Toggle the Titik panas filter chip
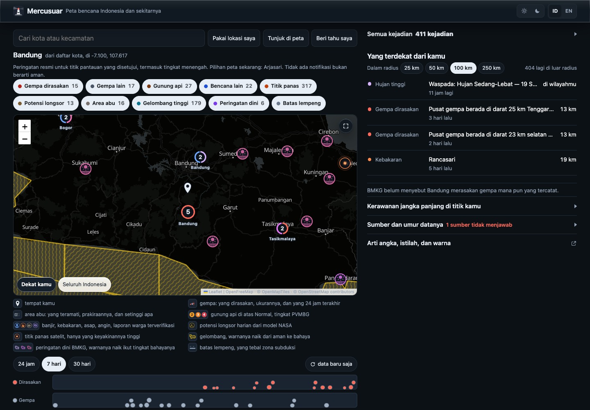This screenshot has width=590, height=410. 288,86
